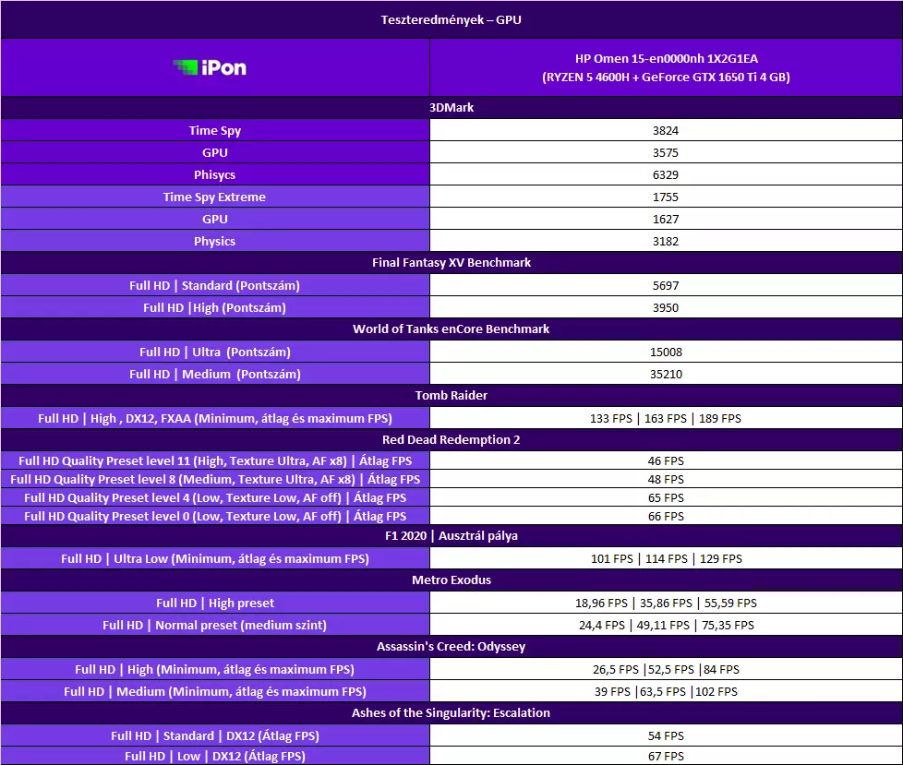This screenshot has width=903, height=765.
Task: Click the Assassin's Creed: Odyssey header
Action: 451,647
